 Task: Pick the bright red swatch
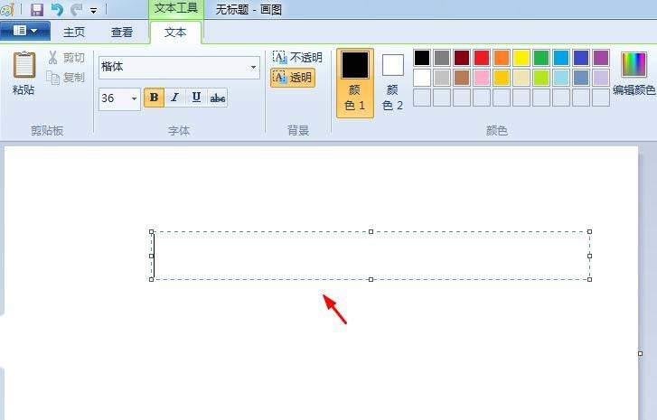482,58
